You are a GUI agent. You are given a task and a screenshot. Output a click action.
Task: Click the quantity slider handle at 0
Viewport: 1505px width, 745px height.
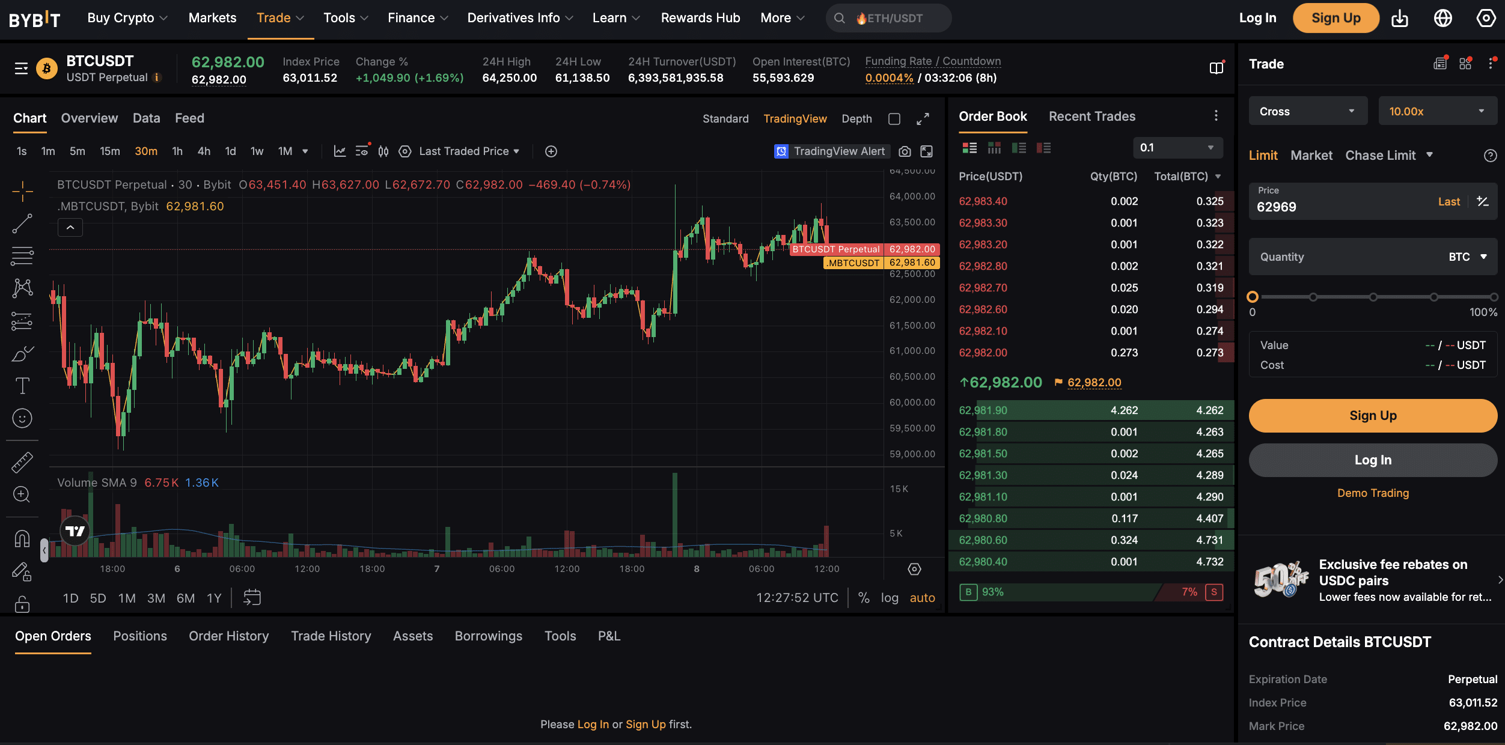point(1253,297)
